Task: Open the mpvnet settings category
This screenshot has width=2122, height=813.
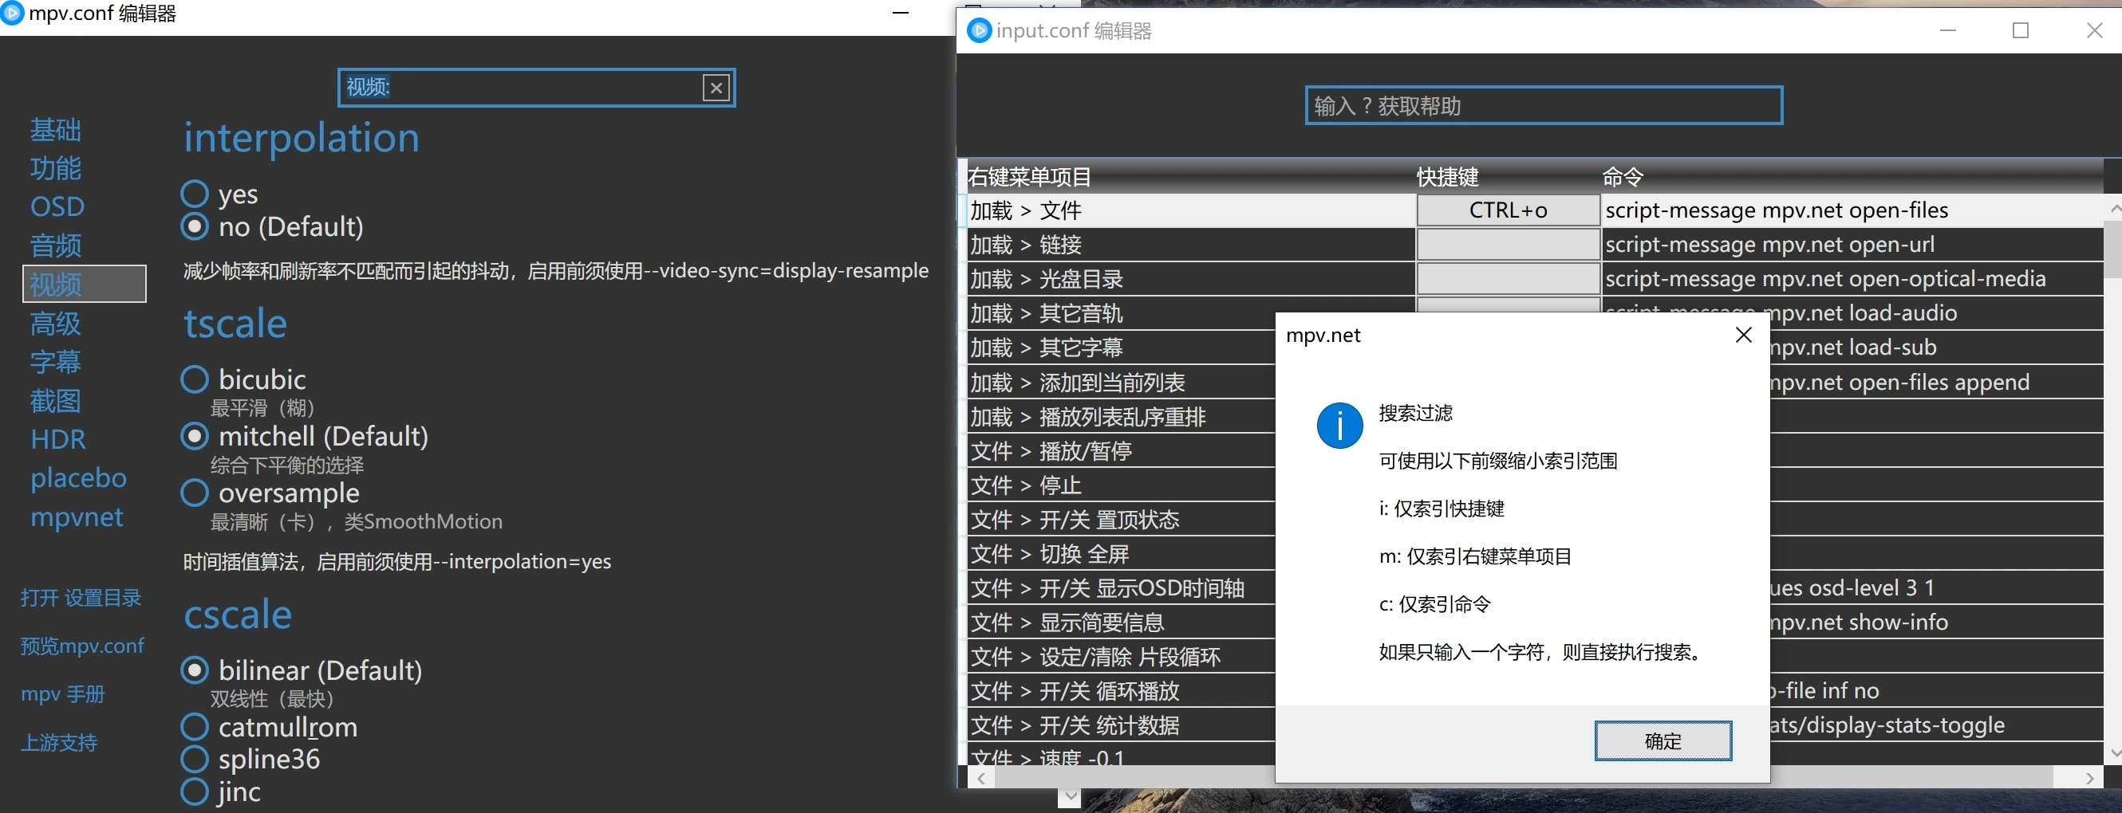Action: (x=77, y=516)
